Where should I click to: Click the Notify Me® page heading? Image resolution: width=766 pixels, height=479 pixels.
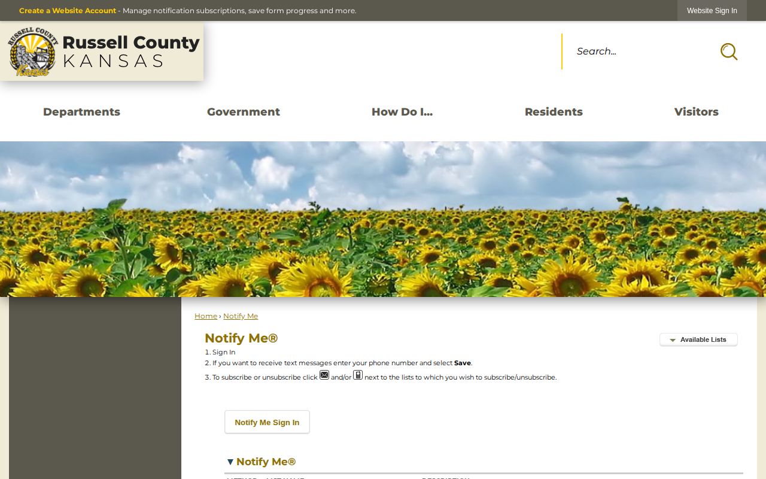(241, 338)
